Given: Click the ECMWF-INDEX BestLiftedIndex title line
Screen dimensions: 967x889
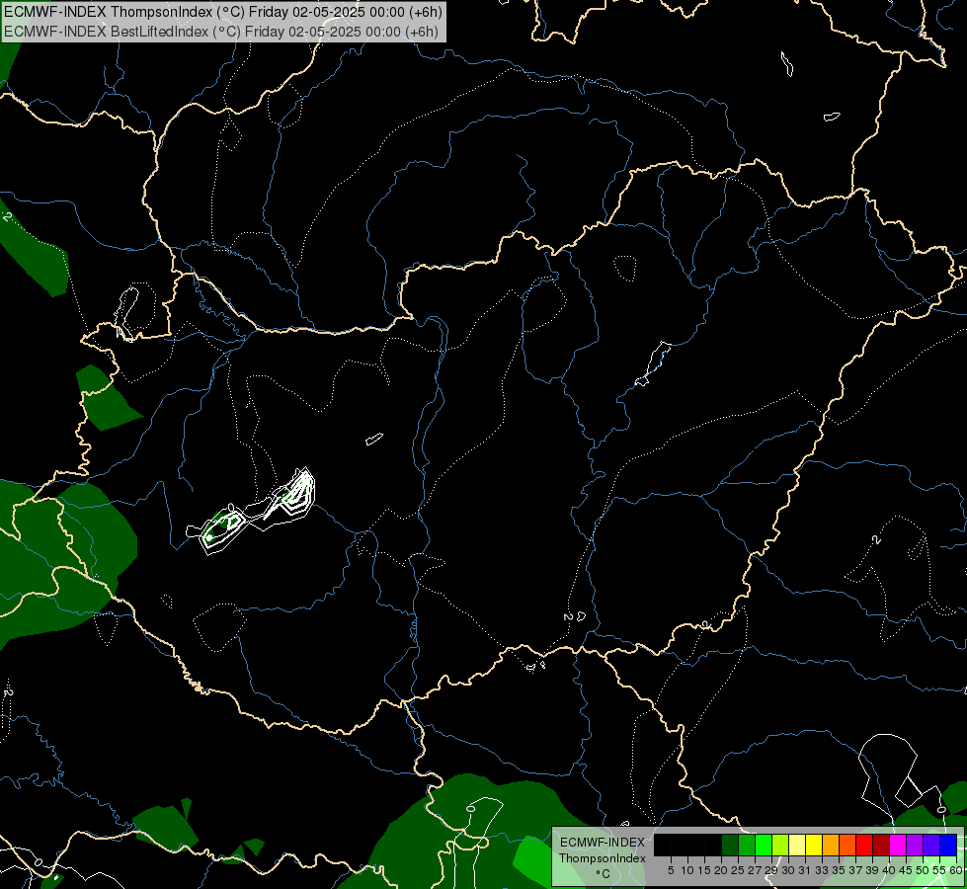Looking at the screenshot, I should pos(221,32).
